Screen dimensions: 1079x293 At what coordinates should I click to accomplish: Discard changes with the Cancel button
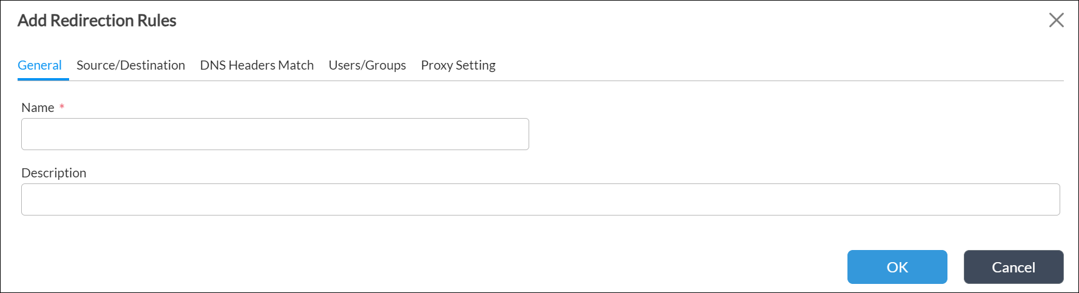1013,267
